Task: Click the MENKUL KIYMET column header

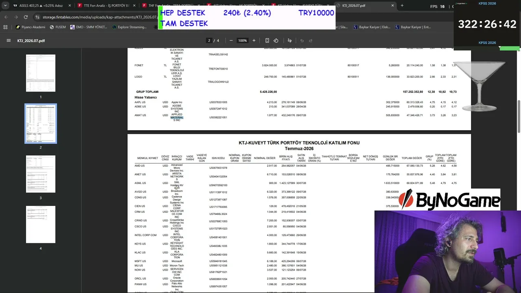Action: click(148, 158)
